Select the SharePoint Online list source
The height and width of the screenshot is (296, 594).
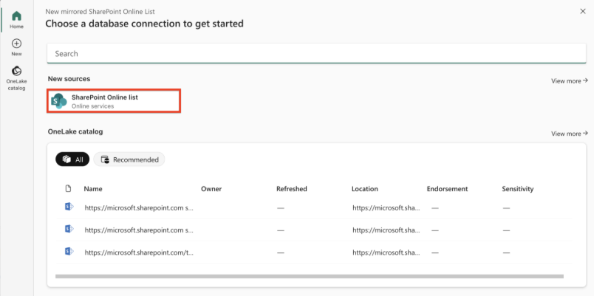(x=113, y=101)
